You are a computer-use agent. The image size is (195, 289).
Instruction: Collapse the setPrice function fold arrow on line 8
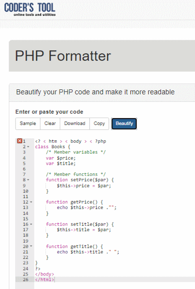click(x=28, y=180)
